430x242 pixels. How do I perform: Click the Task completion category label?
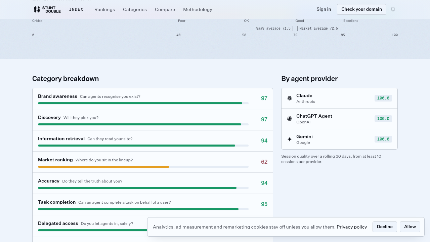(x=57, y=202)
